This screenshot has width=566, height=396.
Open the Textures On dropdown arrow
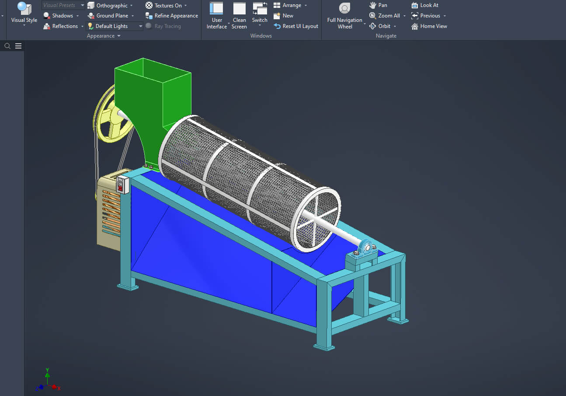pos(185,5)
